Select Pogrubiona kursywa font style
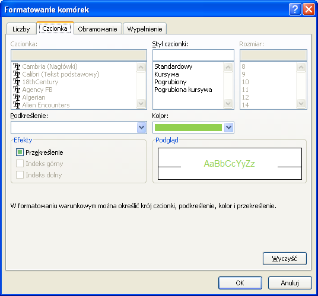The height and width of the screenshot is (296, 318). (183, 90)
